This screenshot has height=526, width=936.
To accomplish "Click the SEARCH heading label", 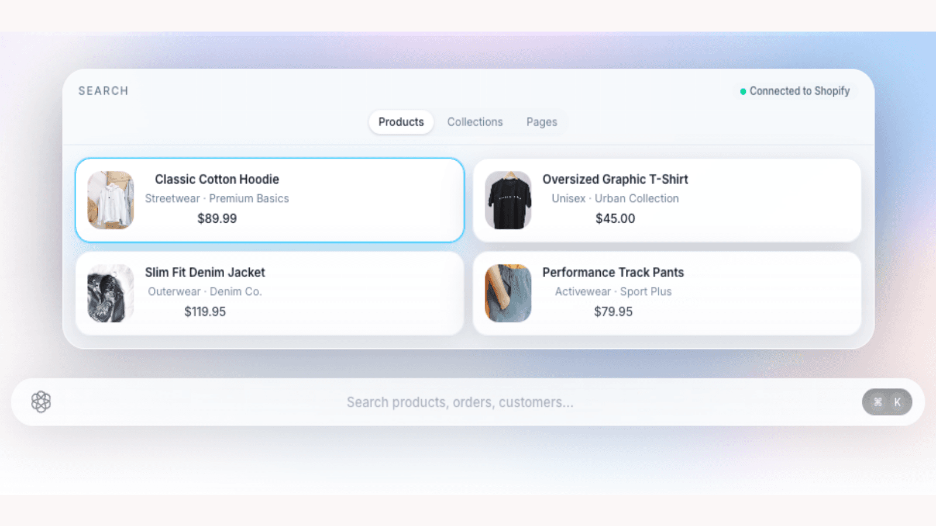I will (x=104, y=91).
